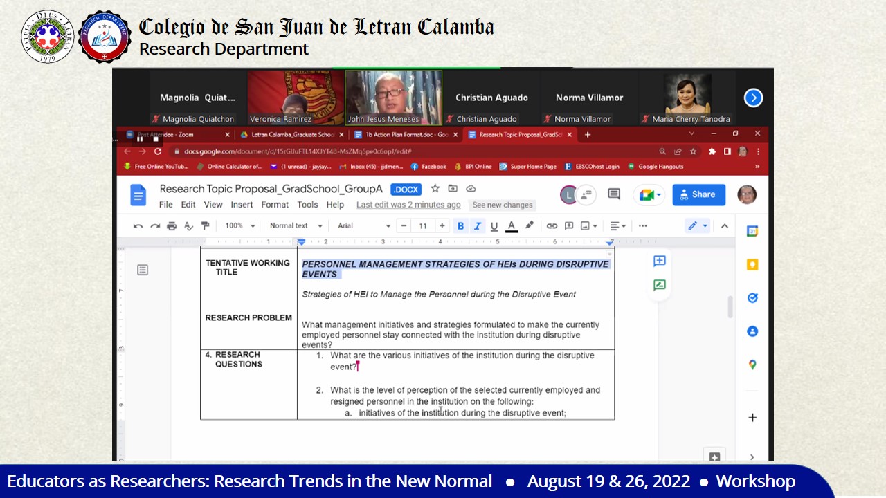Click the Undo icon in Docs toolbar
This screenshot has width=886, height=498.
(x=138, y=226)
